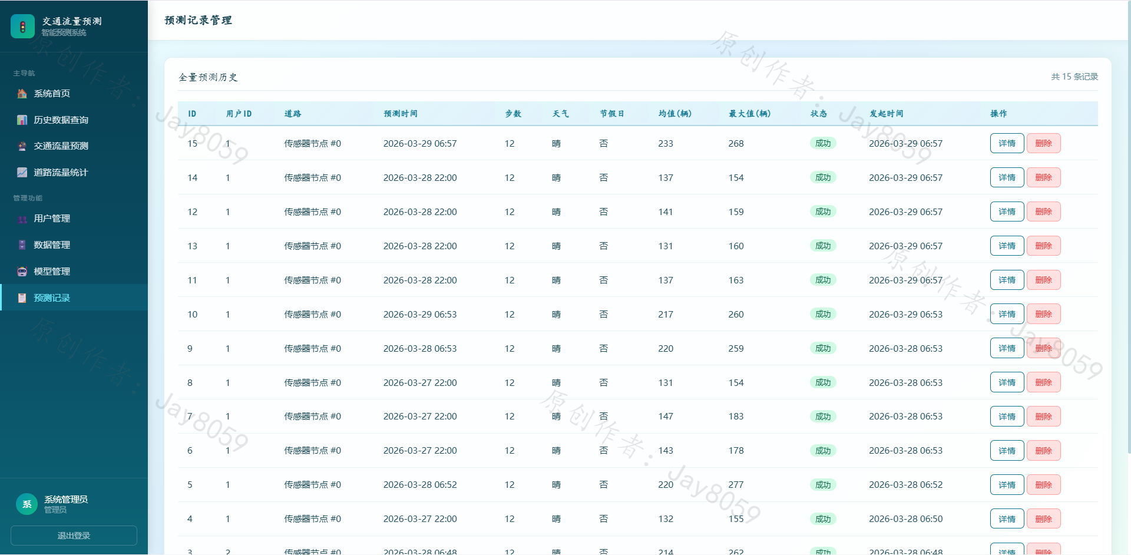The image size is (1131, 555).
Task: Open 模型管理 in the sidebar
Action: 74,272
